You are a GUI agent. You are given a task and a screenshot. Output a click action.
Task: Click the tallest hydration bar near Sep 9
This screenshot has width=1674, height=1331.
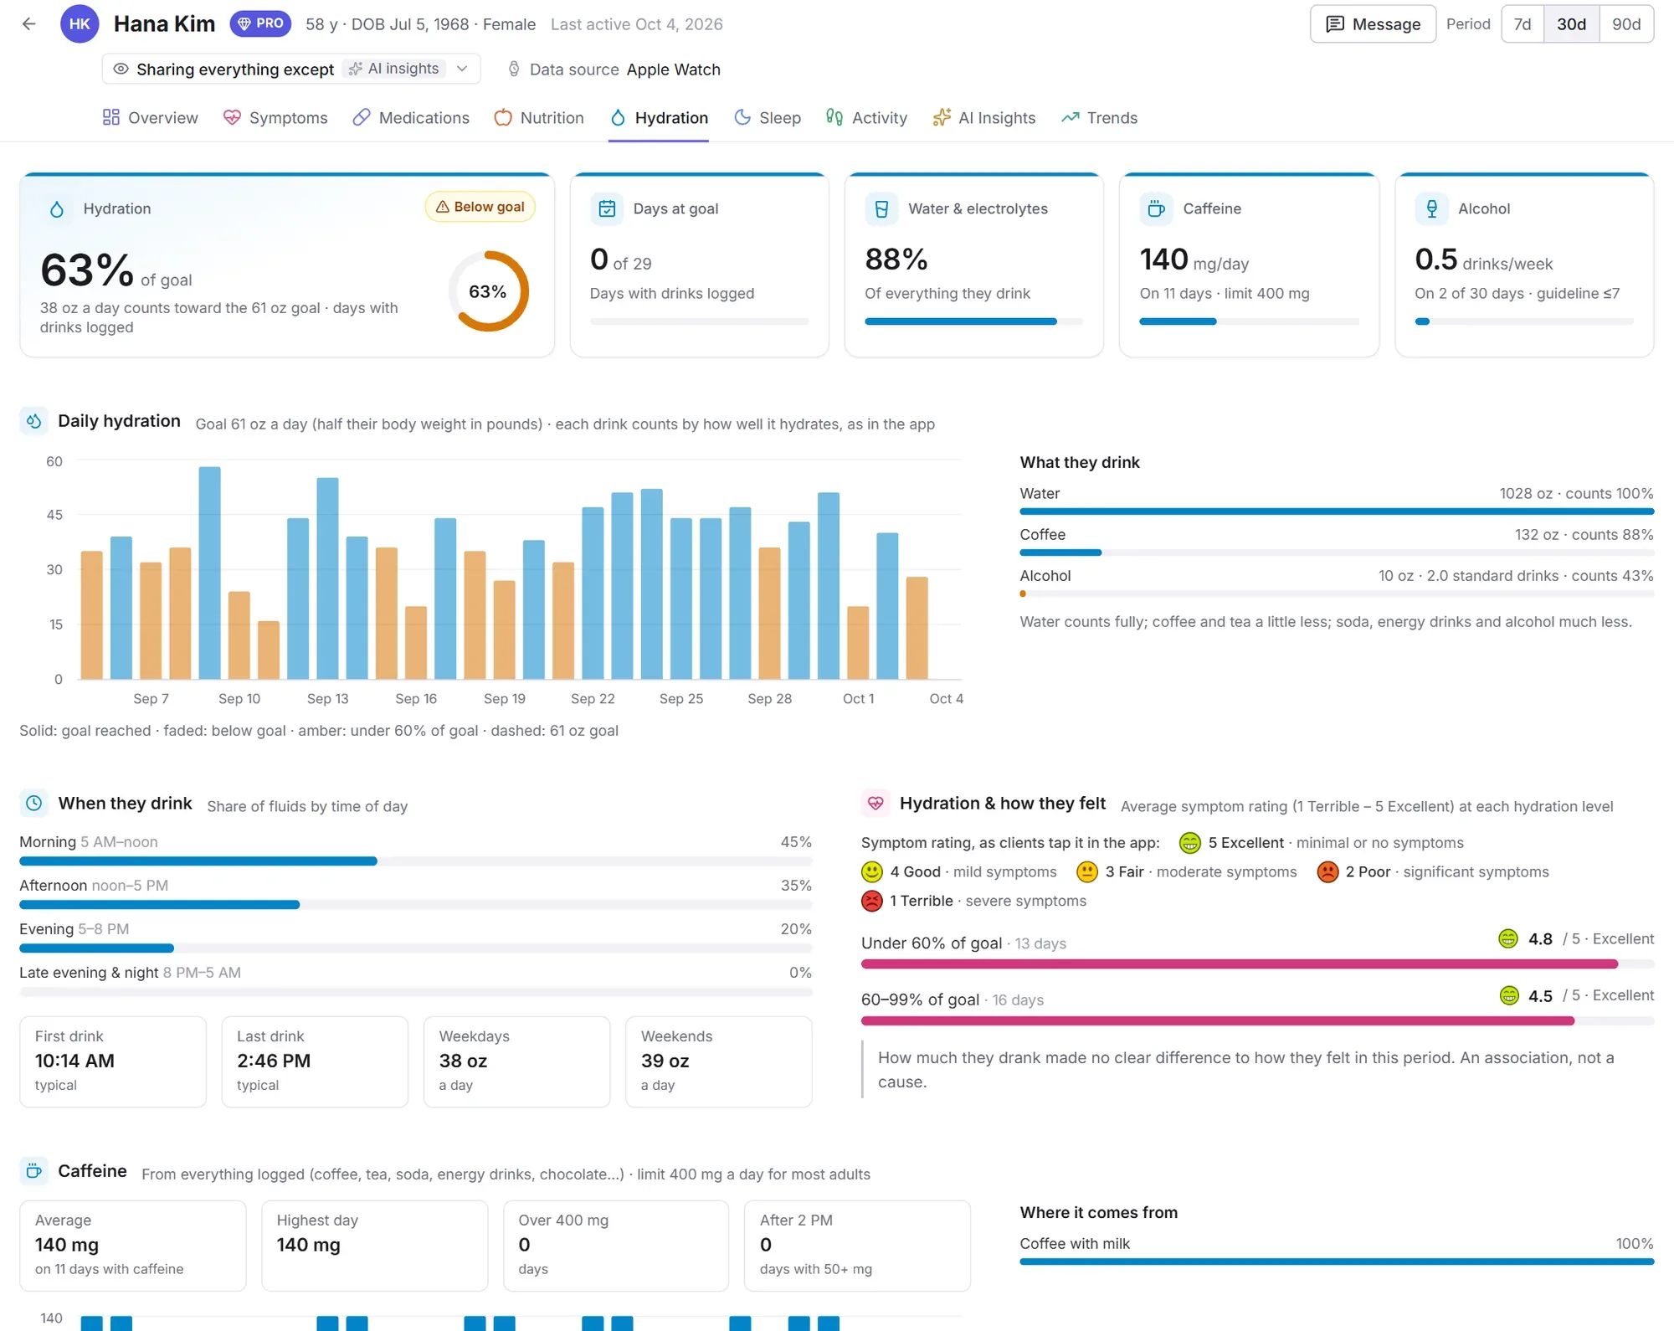pyautogui.click(x=209, y=573)
